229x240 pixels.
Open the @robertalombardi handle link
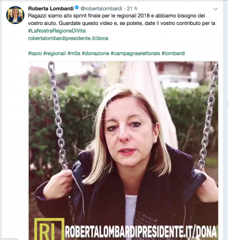tap(101, 9)
